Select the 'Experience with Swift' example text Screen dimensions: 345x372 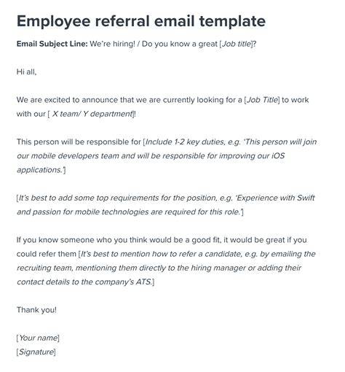click(x=276, y=198)
